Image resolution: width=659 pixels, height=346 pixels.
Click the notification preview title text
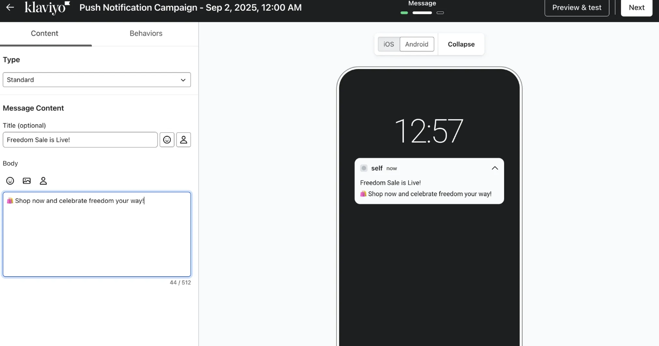390,183
